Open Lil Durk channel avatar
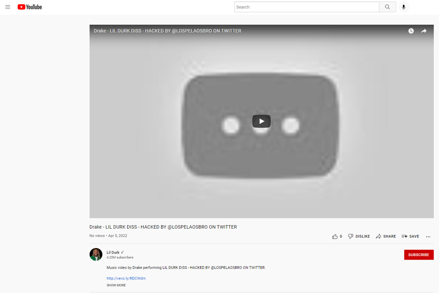This screenshot has height=293, width=439. 96,254
